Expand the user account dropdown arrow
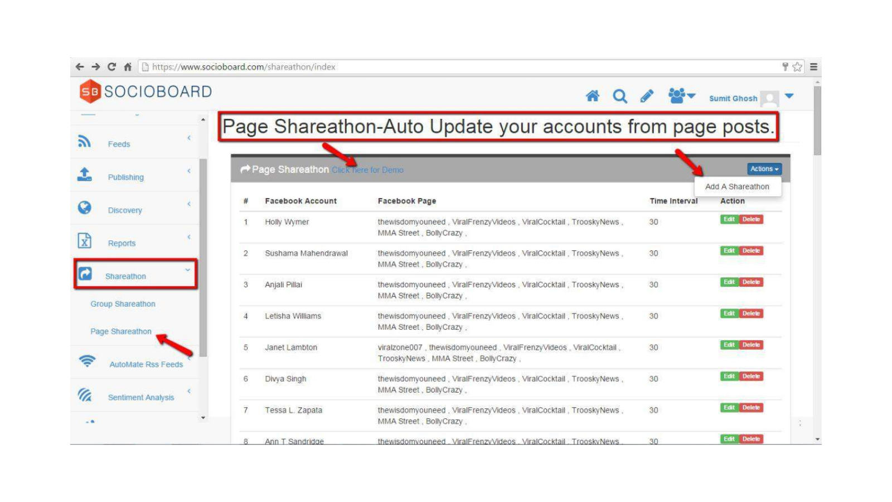This screenshot has width=892, height=502. point(789,96)
